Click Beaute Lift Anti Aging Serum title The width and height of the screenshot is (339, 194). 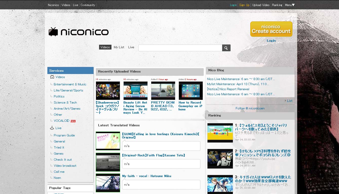tap(135, 108)
